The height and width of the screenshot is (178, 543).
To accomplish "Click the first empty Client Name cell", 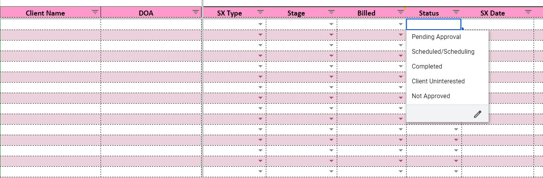I will [51, 24].
